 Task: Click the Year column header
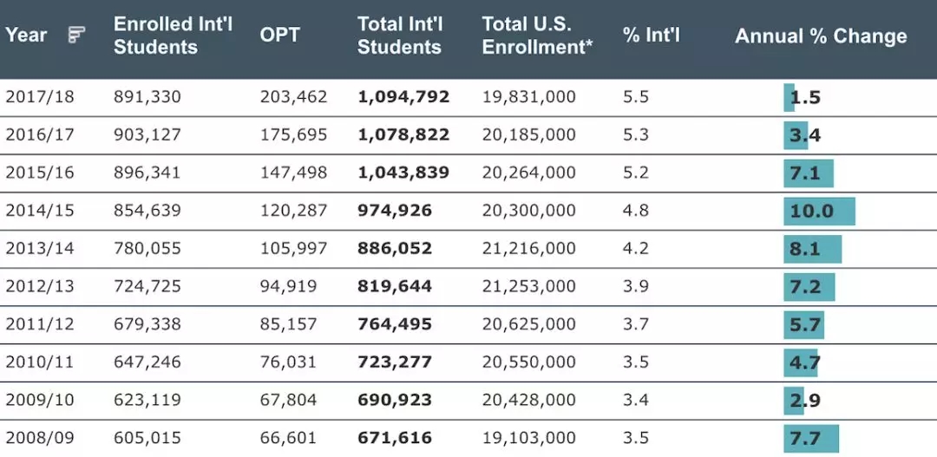pos(26,36)
